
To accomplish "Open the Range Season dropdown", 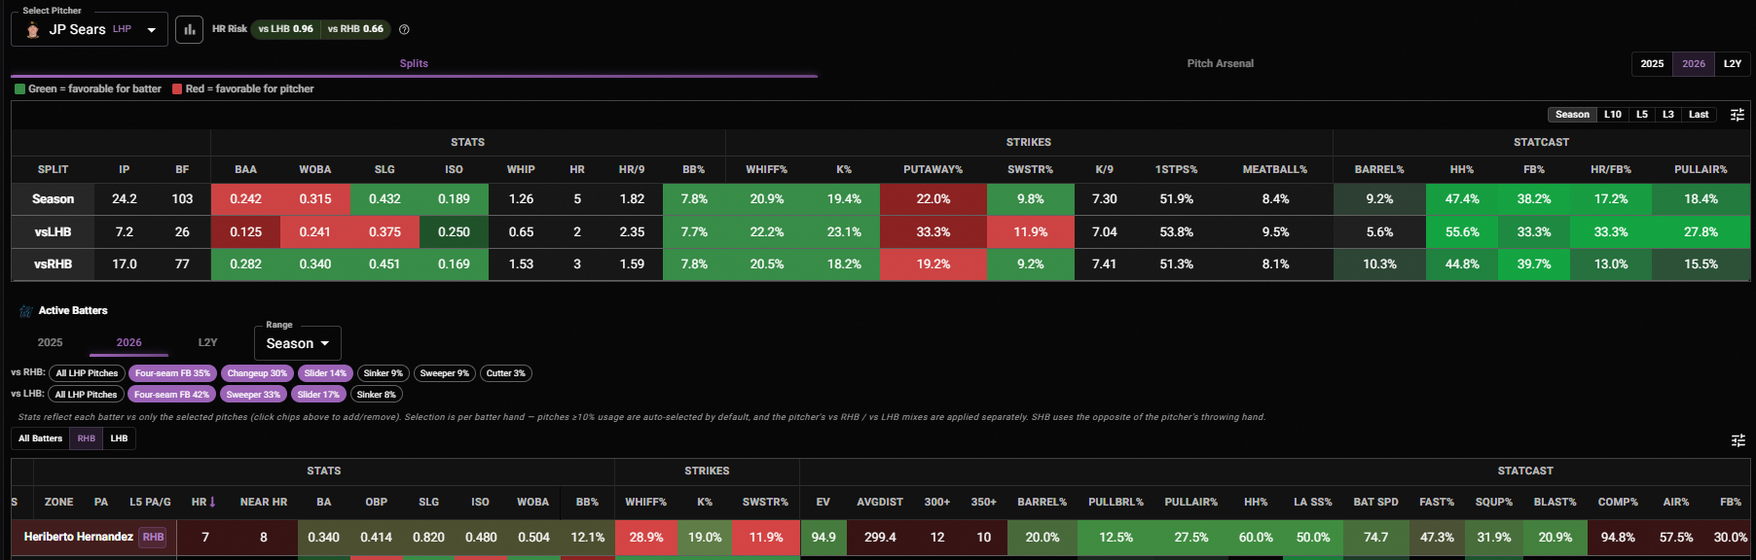I will click(298, 343).
